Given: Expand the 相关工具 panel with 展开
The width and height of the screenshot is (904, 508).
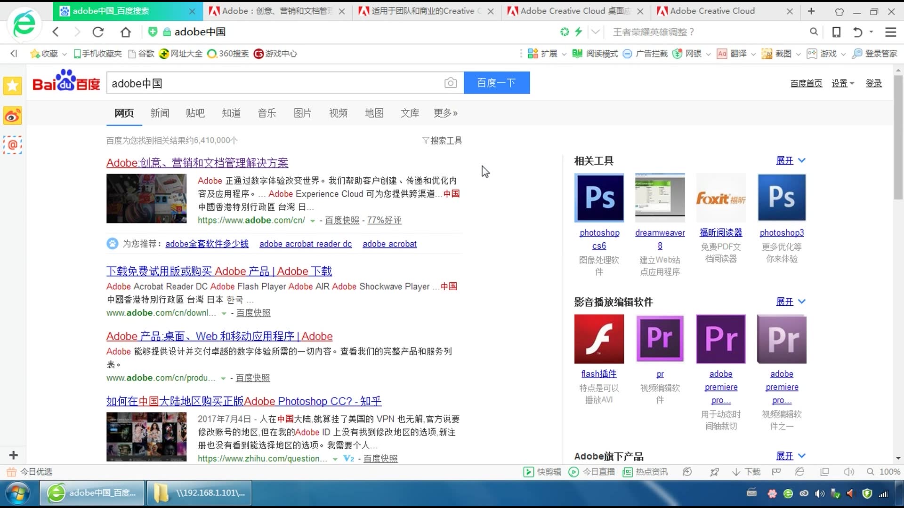Looking at the screenshot, I should click(x=791, y=160).
